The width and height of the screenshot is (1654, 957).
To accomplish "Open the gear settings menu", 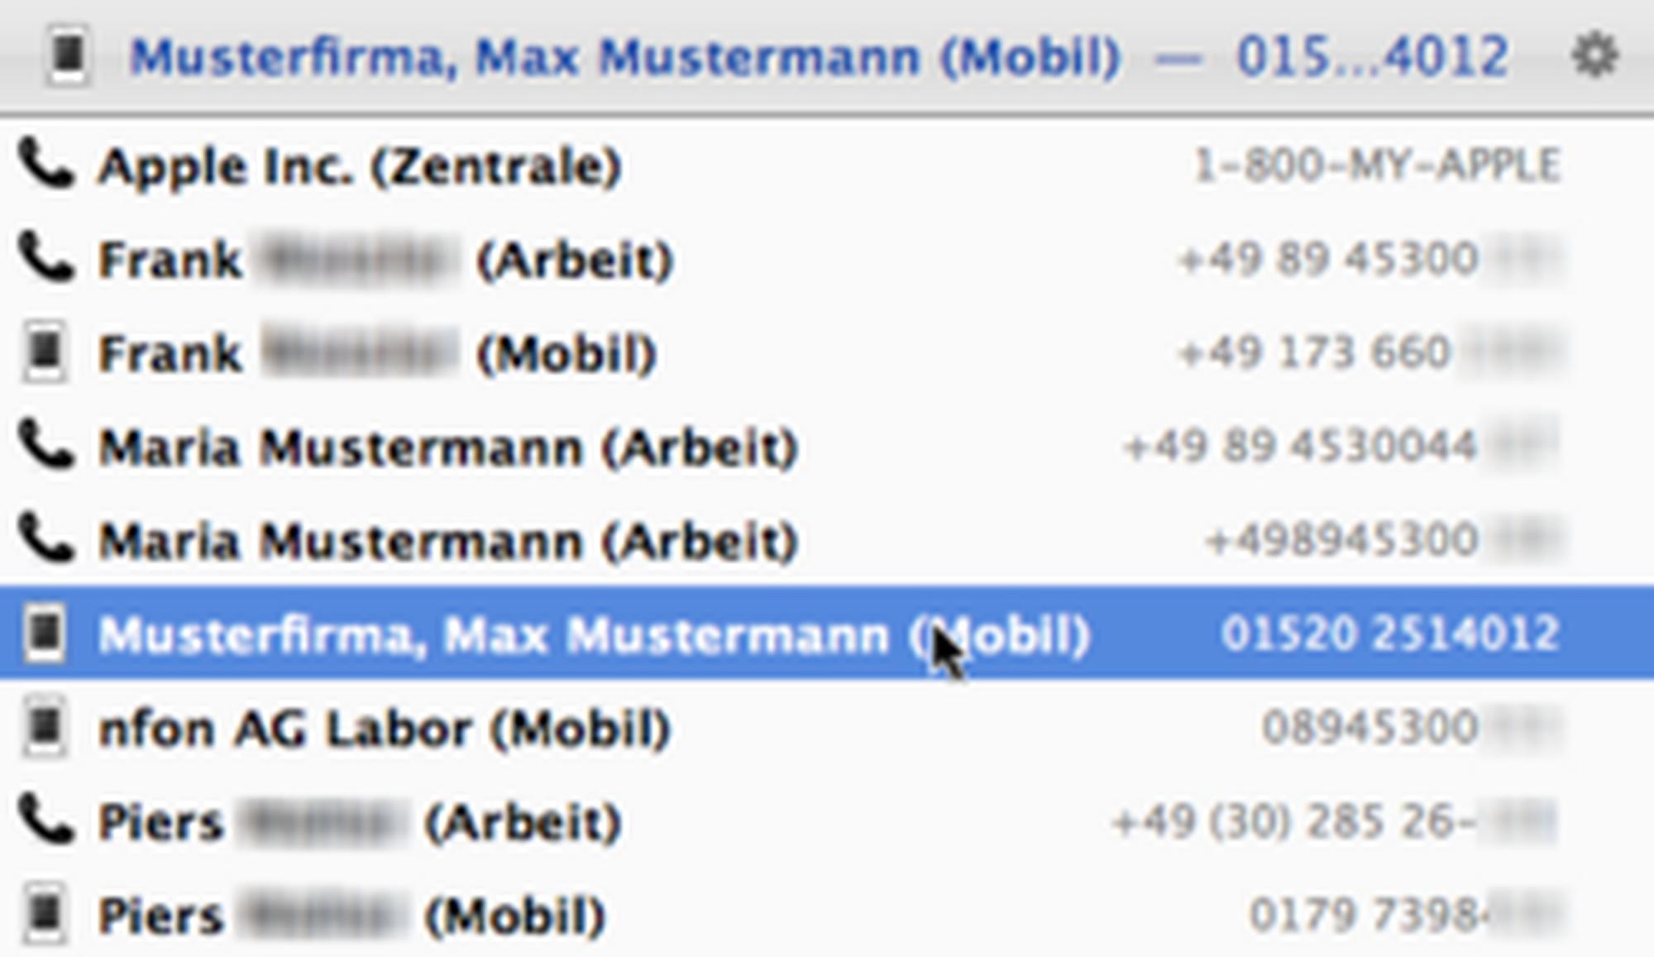I will [x=1594, y=56].
